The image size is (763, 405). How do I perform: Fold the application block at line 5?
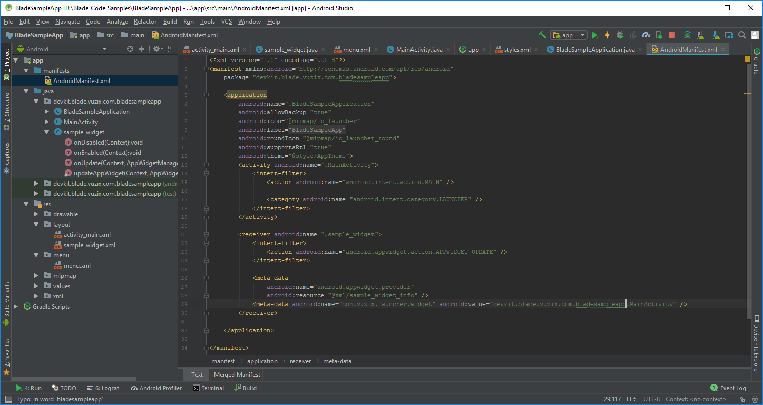pyautogui.click(x=206, y=95)
